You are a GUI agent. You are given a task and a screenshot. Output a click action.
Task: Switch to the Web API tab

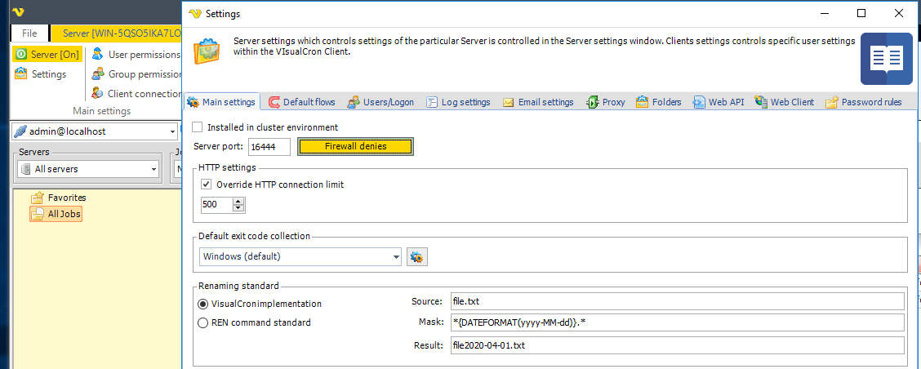click(x=719, y=102)
